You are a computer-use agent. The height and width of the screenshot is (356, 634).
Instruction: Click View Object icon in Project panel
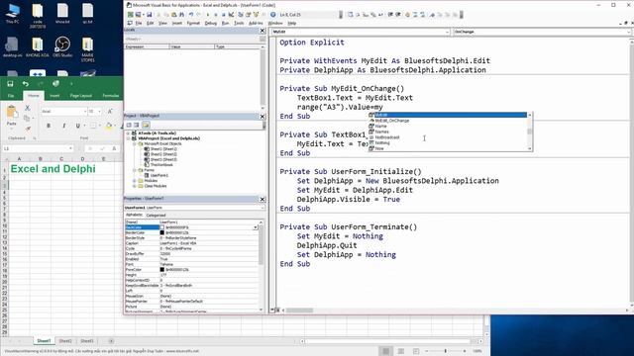(137, 126)
